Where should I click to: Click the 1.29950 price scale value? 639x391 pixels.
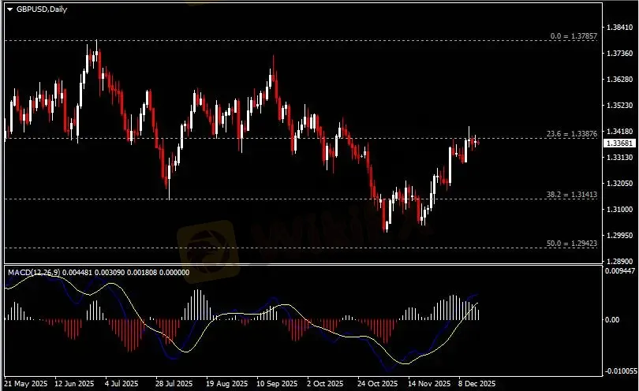(x=619, y=236)
